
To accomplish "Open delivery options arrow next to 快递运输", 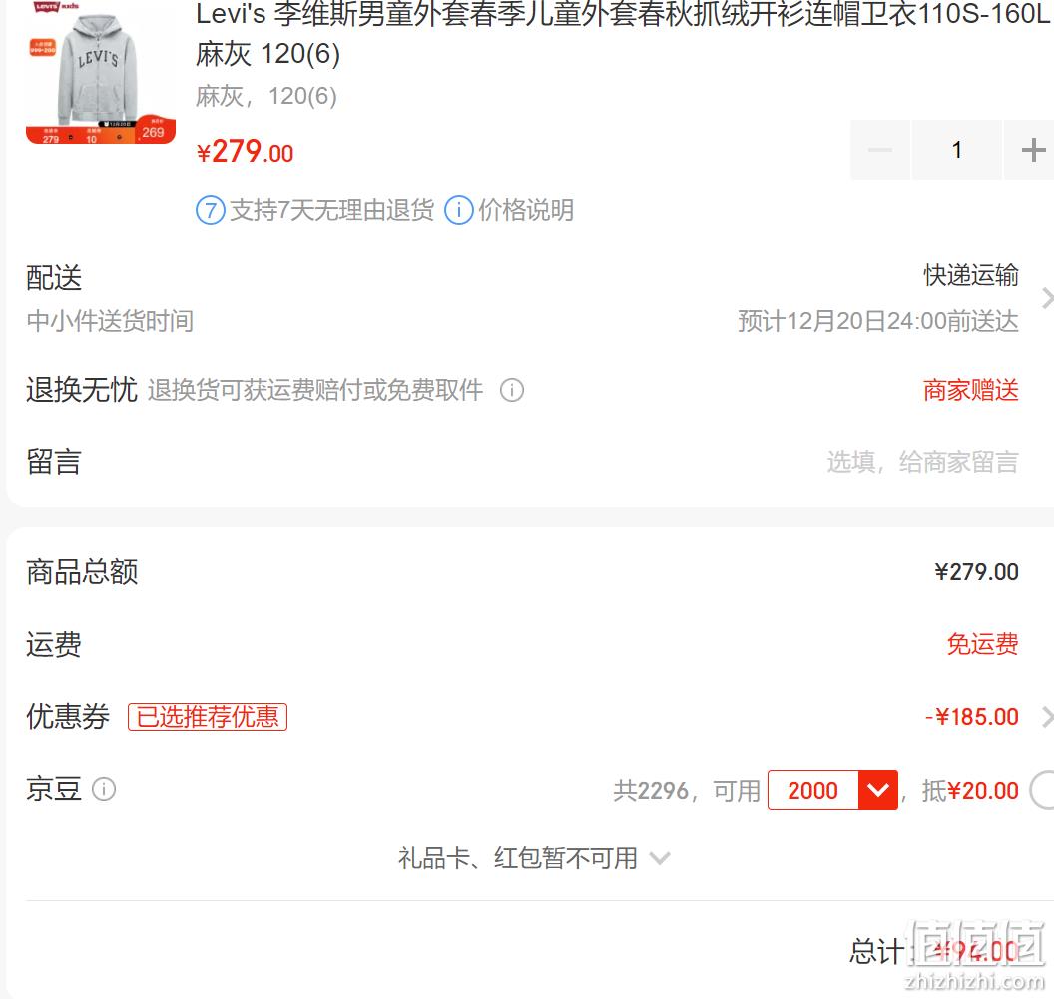I will click(1046, 298).
